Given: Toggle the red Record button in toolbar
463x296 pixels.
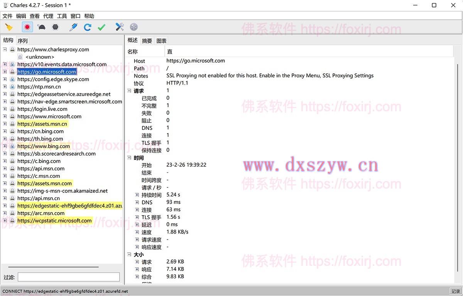Looking at the screenshot, I should [x=27, y=27].
